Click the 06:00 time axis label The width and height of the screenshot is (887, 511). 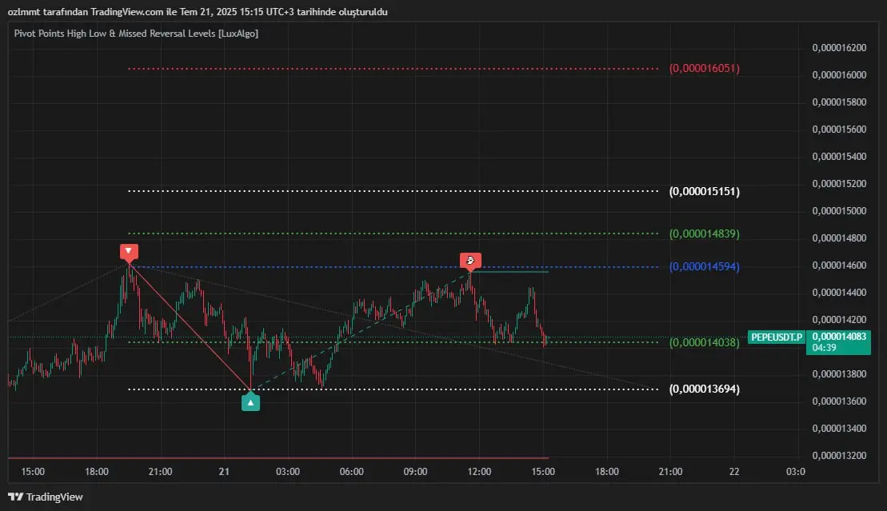coord(352,471)
